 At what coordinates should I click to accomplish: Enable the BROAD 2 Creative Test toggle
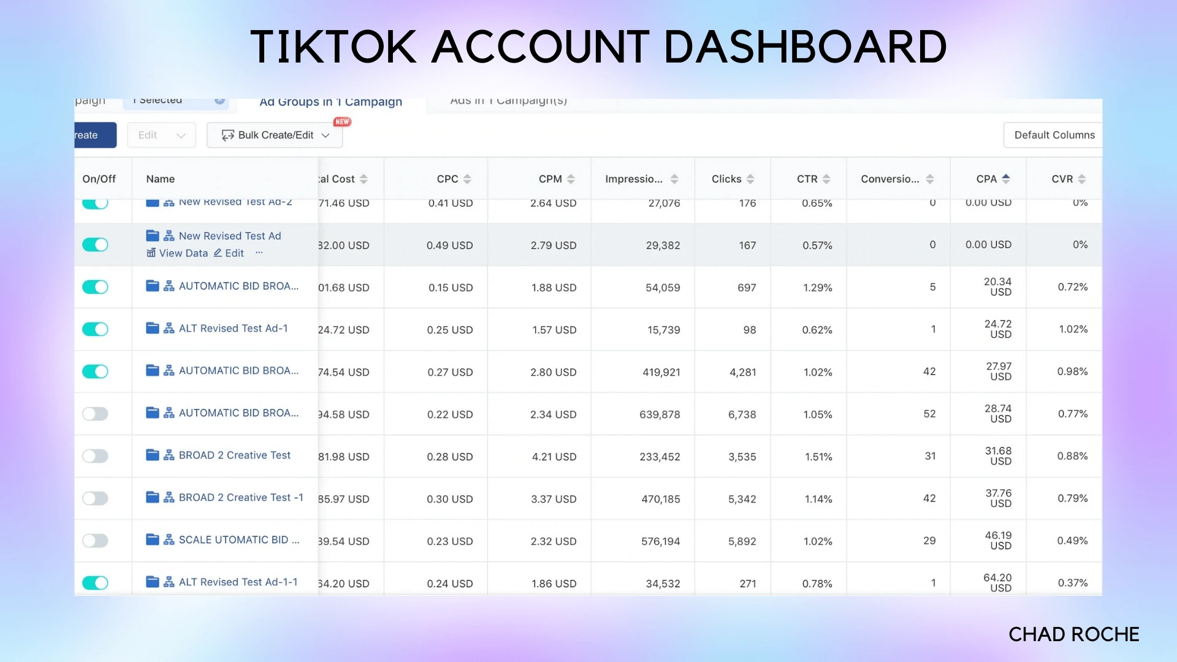(x=95, y=456)
